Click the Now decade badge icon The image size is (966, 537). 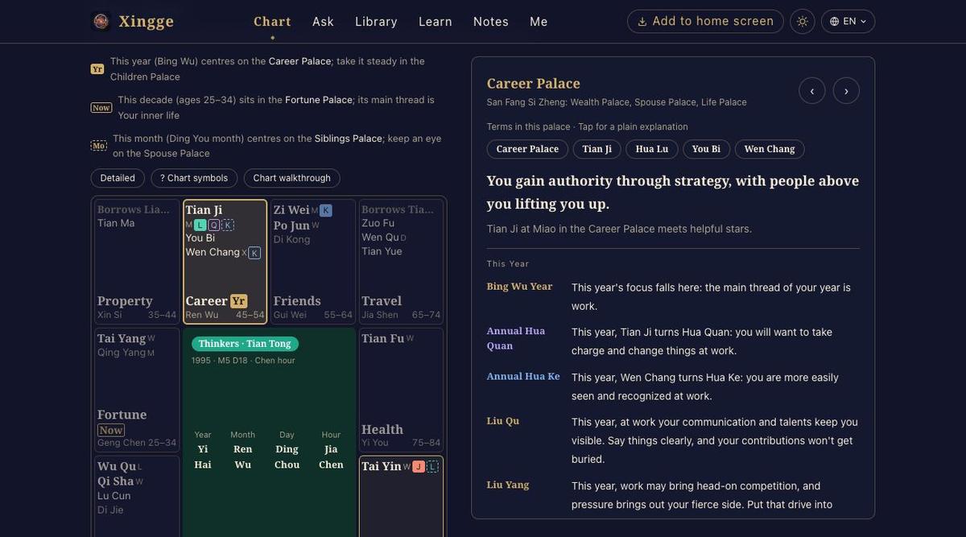coord(101,108)
